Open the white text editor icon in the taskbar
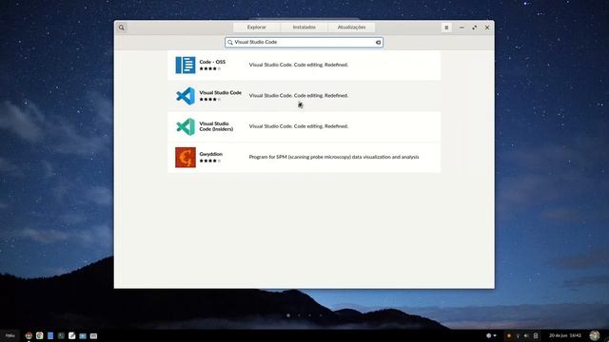 pos(72,335)
